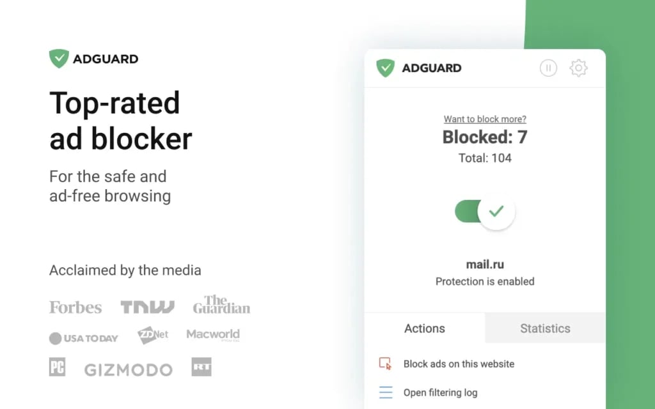Switch to the Statistics tab
Screen dimensions: 655x409
click(544, 328)
